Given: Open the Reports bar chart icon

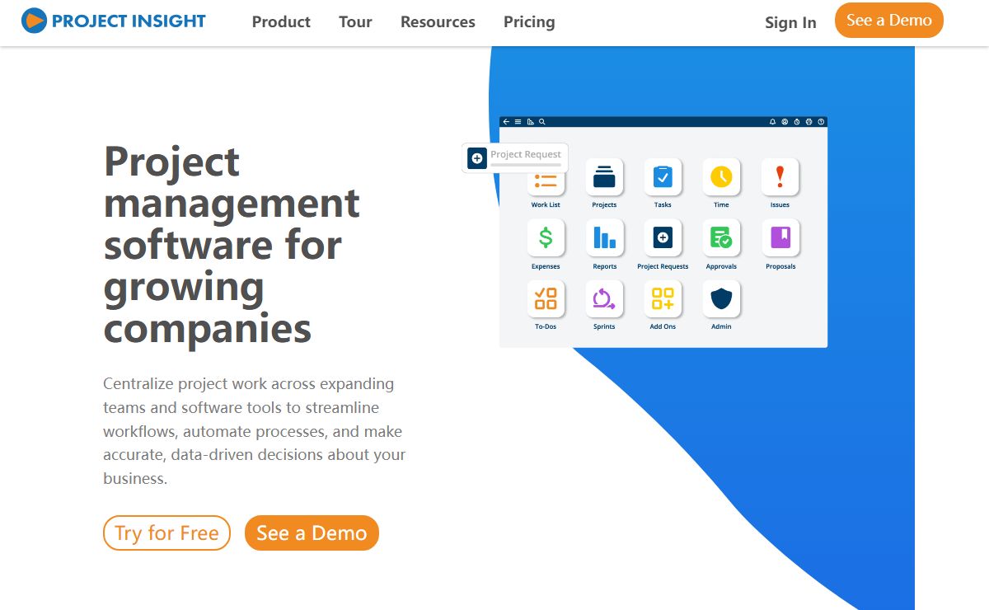Looking at the screenshot, I should point(604,238).
